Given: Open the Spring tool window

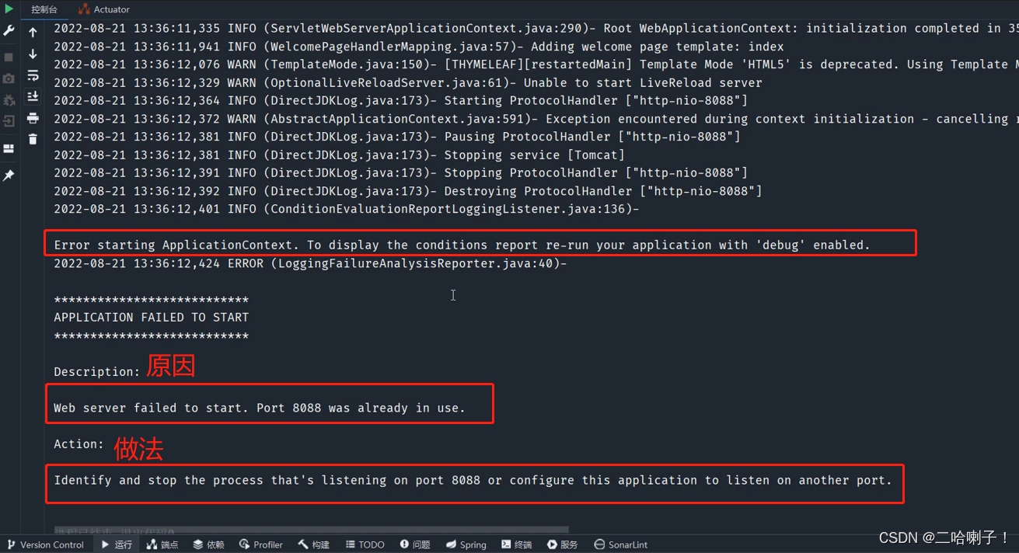Looking at the screenshot, I should 466,544.
